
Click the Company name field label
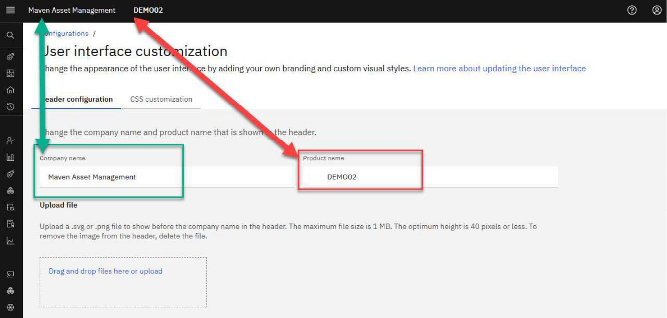tap(62, 158)
